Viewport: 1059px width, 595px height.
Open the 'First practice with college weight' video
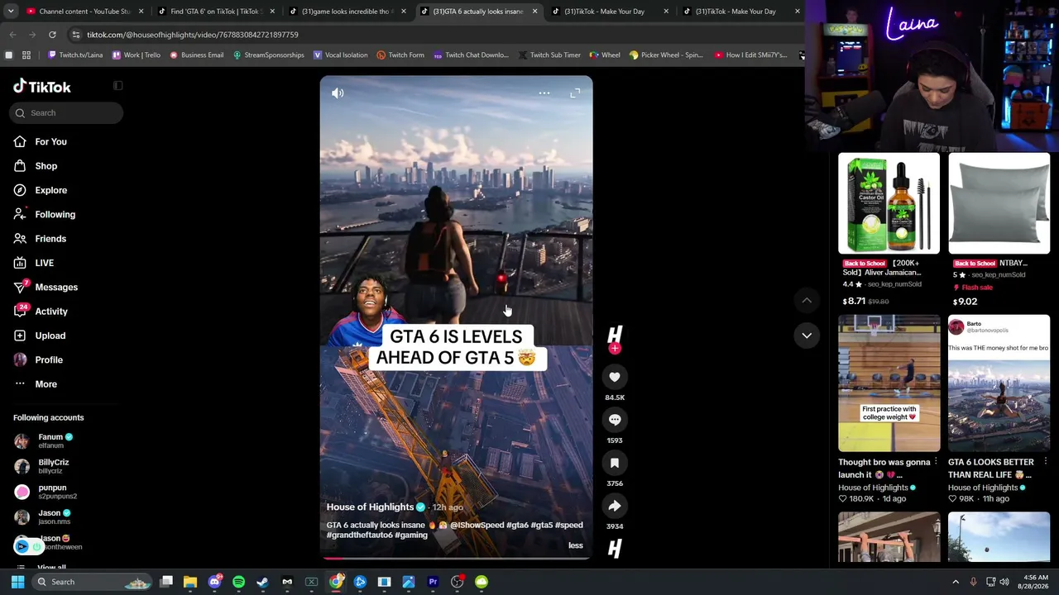tap(889, 383)
